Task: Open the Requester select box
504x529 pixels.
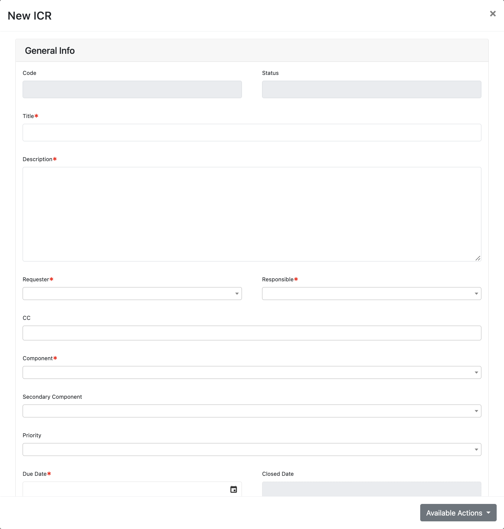Action: [132, 294]
